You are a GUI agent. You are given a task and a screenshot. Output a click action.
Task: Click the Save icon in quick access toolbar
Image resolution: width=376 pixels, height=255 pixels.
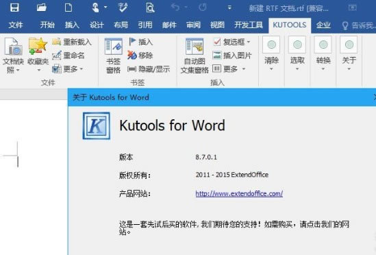pos(14,8)
